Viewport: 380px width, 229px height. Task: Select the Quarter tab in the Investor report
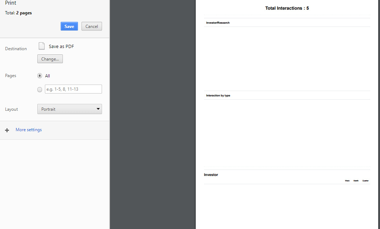click(x=365, y=181)
